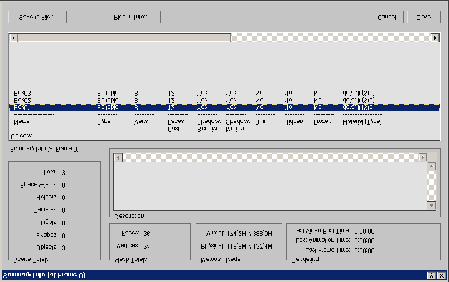
Task: Click the Hidden column header
Action: click(294, 122)
